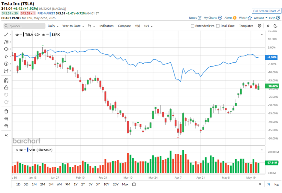The width and height of the screenshot is (282, 193).
Task: Click the VOL indicator color swatch
Action: point(28,150)
